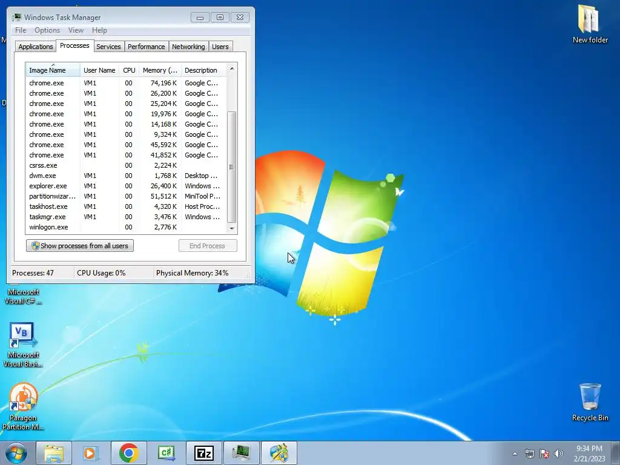
Task: Select the chrome.exe row using 14,168 K
Action: click(x=126, y=124)
